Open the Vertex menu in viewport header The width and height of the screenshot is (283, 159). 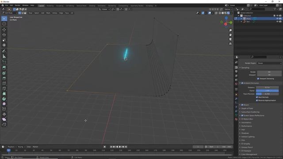[x=55, y=13]
